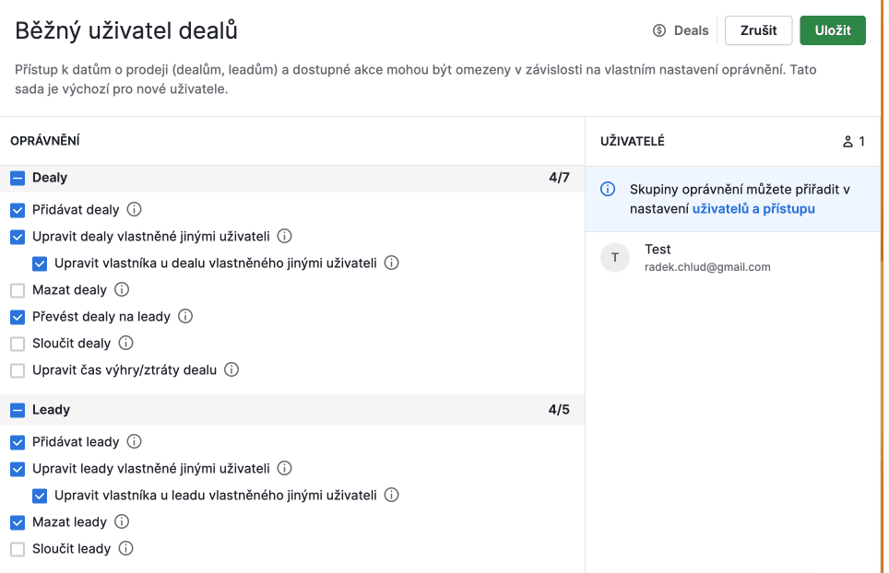Screen dimensions: 889x573
Task: Click info icon next to Přidávat dealy
Action: click(x=134, y=209)
